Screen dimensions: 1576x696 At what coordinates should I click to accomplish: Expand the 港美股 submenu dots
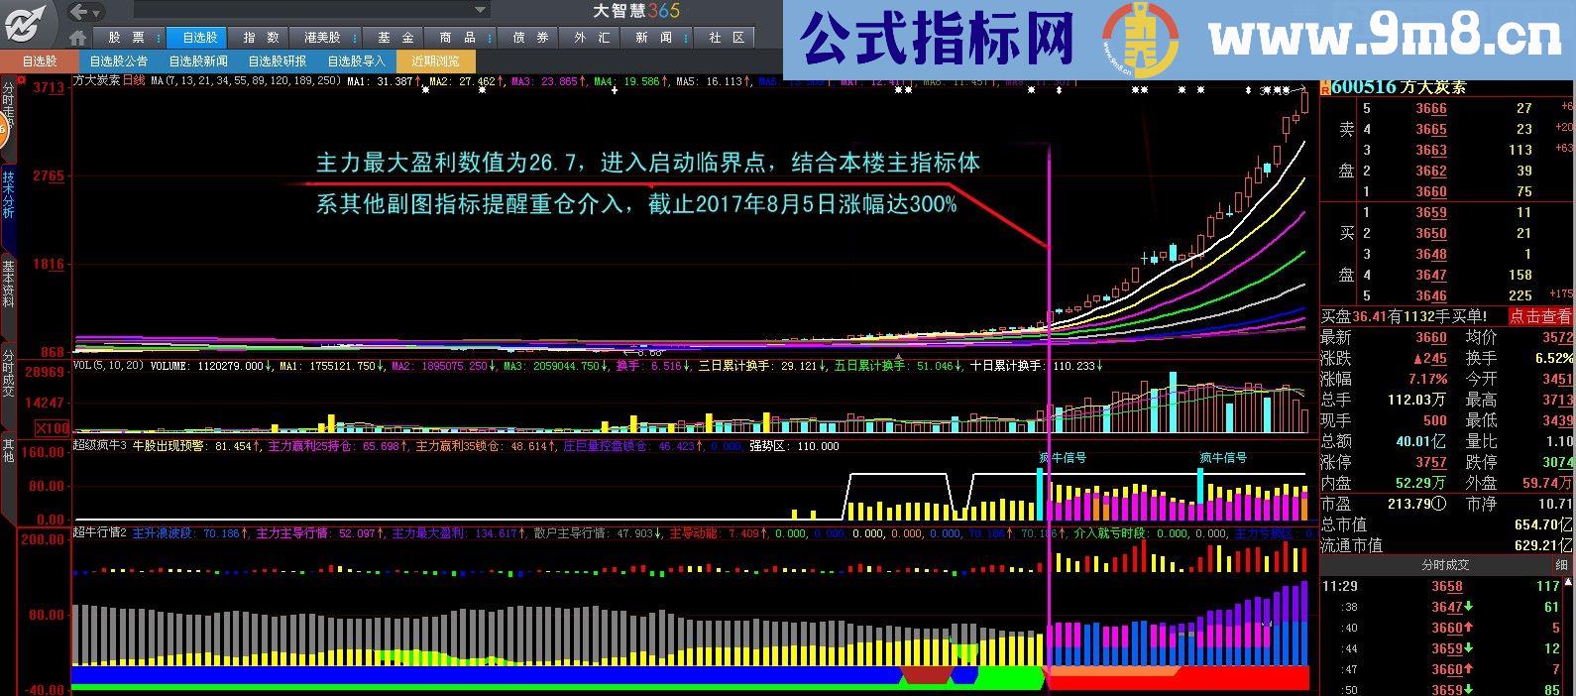354,38
